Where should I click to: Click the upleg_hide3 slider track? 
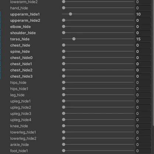pos(98,113)
